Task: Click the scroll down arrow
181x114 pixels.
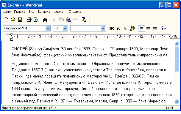Action: [177, 102]
